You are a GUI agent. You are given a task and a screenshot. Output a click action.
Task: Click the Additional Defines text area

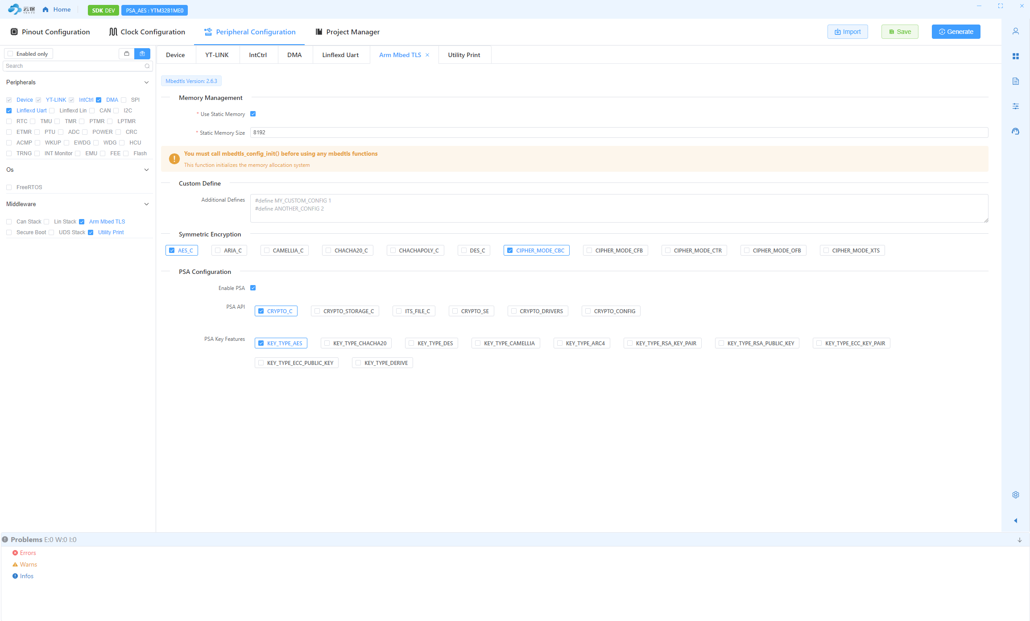click(x=619, y=208)
